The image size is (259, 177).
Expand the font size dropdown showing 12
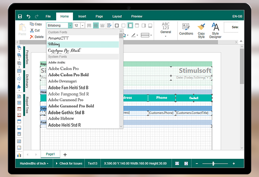coord(82,25)
